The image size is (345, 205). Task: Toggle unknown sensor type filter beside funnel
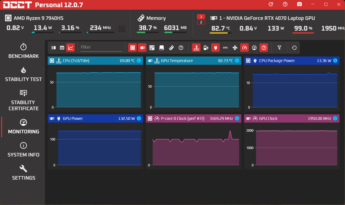(264, 48)
